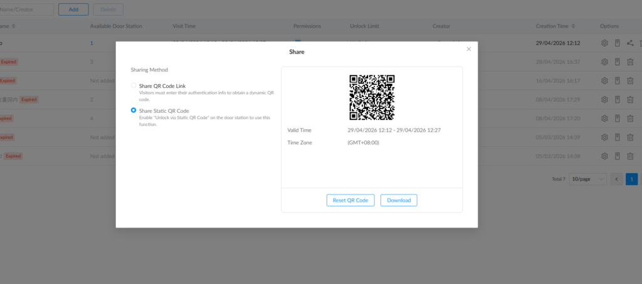
Task: Delete row created 28/04/2026 16:37 via trash icon
Action: (x=630, y=62)
